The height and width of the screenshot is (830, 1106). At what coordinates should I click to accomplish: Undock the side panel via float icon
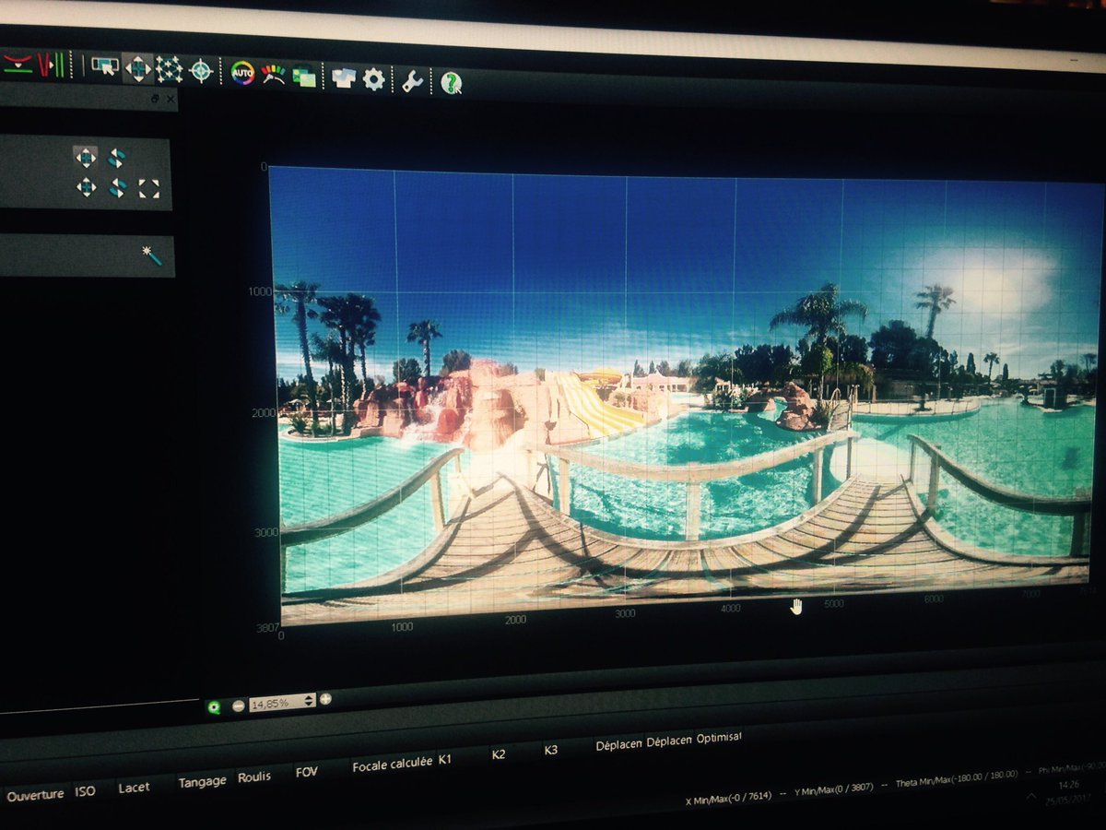(x=155, y=98)
